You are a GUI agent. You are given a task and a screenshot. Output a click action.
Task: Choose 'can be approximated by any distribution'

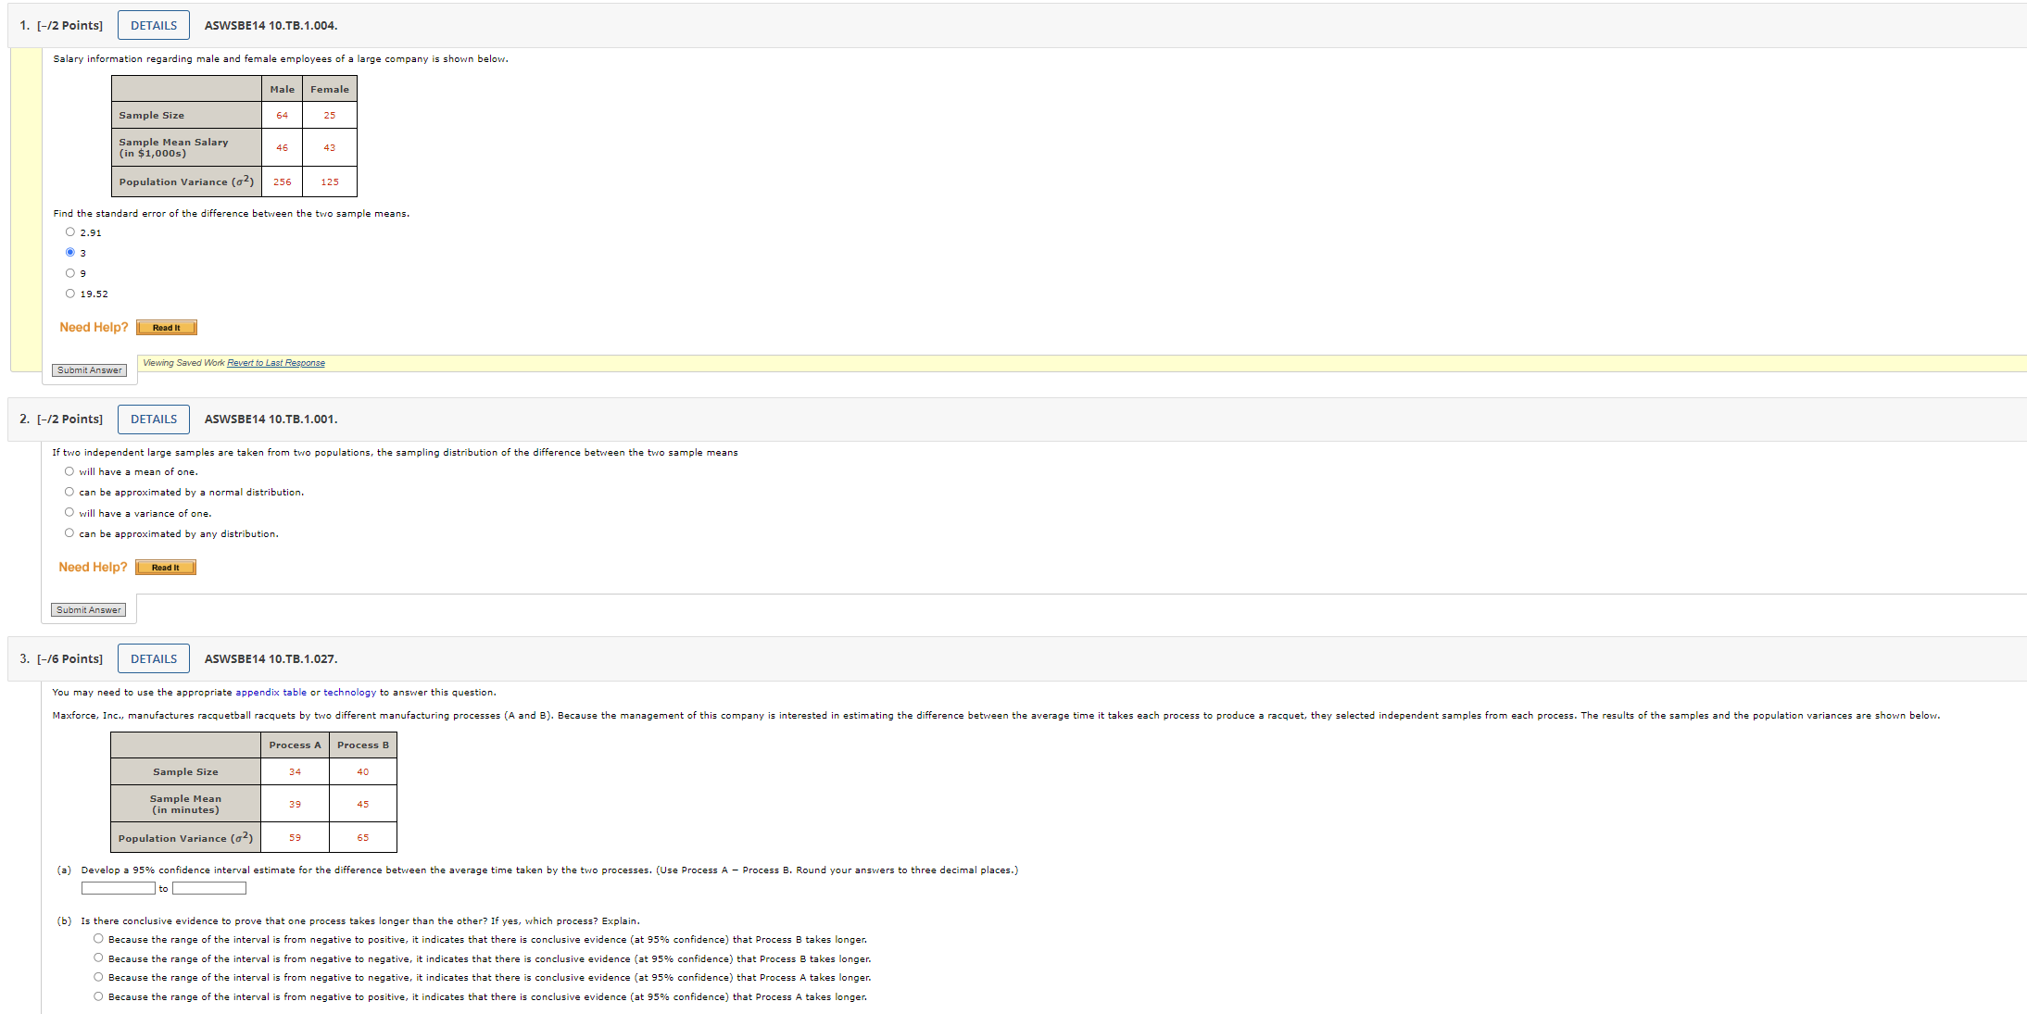point(69,532)
